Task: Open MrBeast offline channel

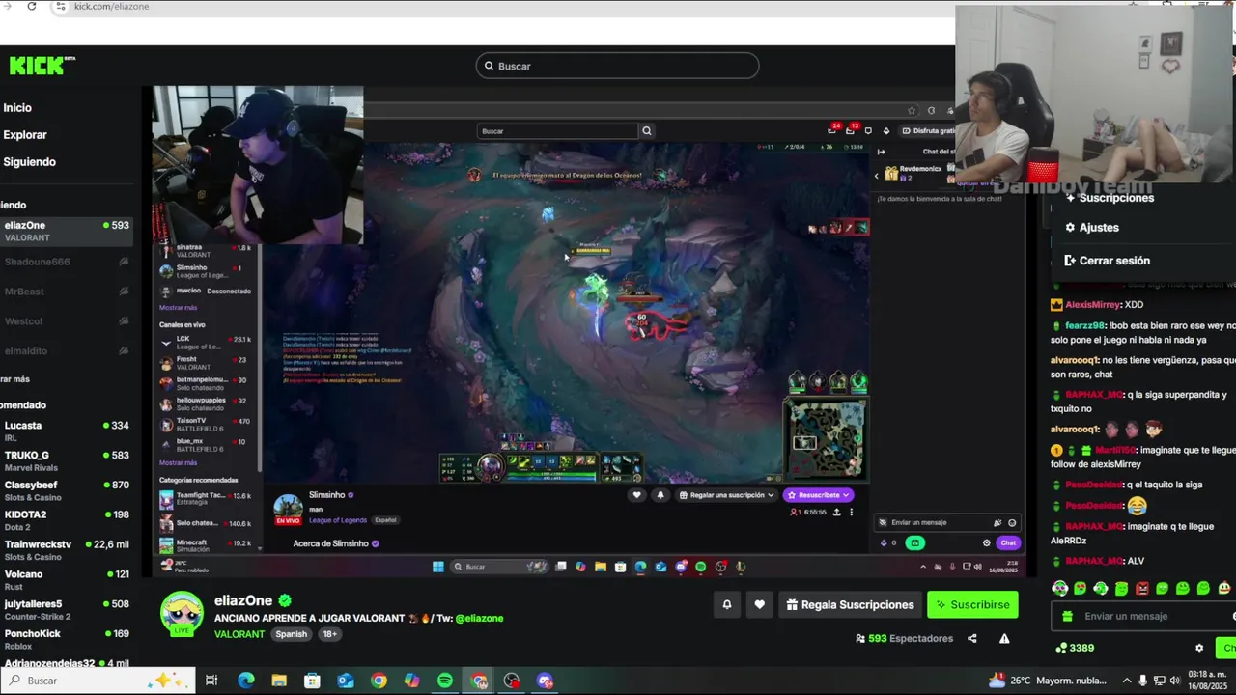Action: [x=66, y=292]
